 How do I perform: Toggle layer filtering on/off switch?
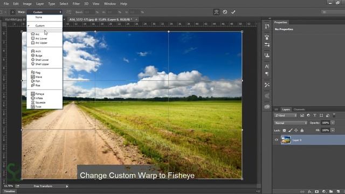[334, 115]
